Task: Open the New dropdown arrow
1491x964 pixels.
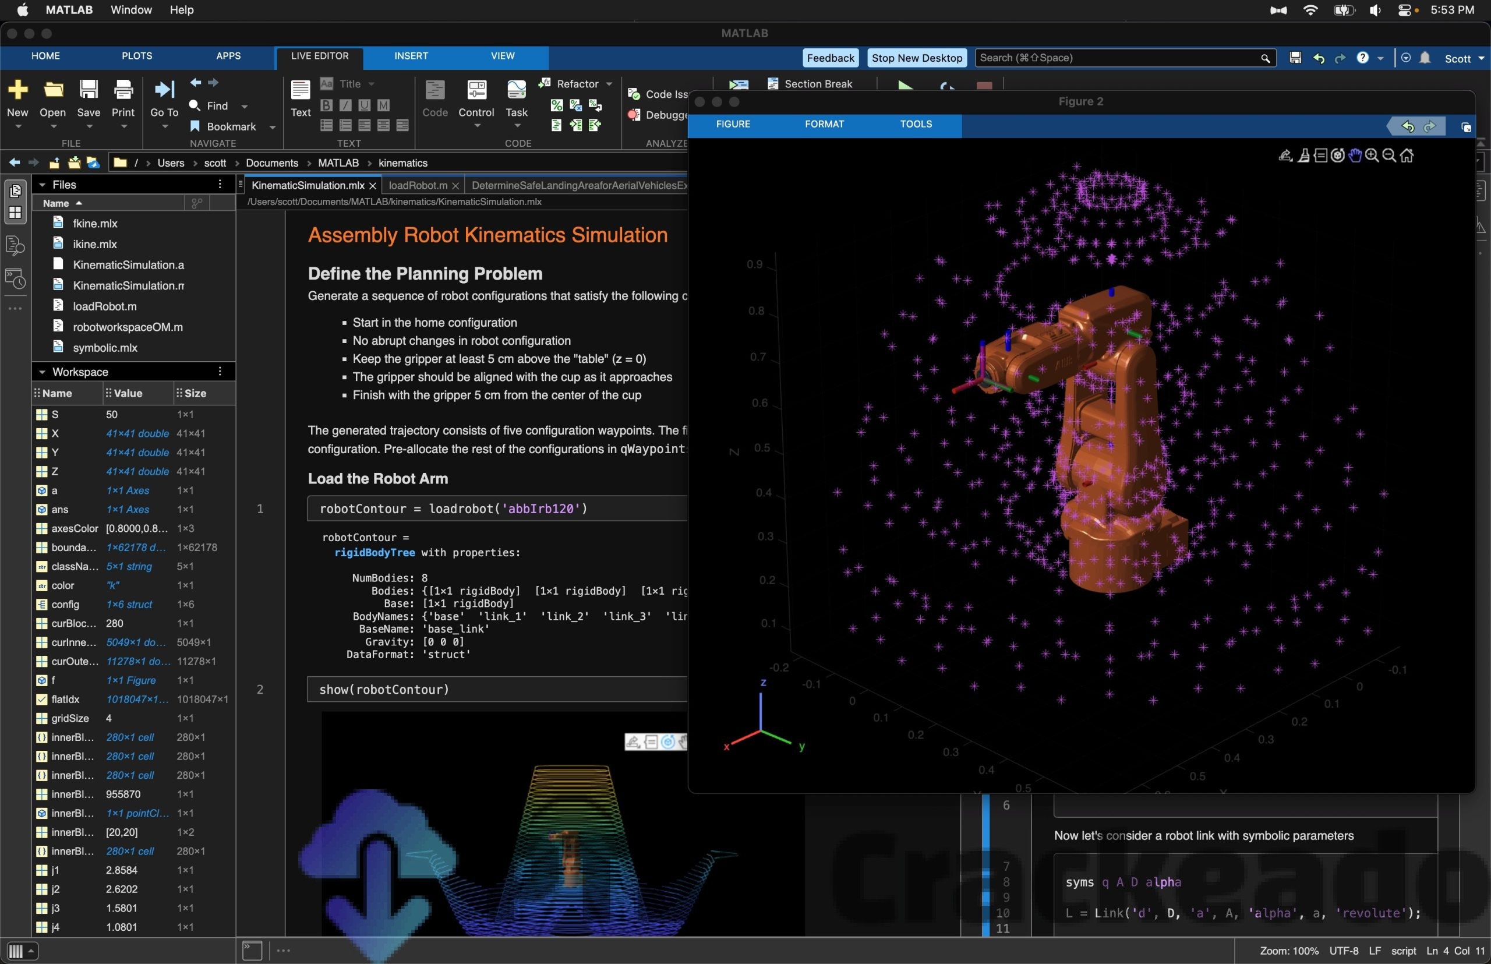Action: tap(17, 126)
